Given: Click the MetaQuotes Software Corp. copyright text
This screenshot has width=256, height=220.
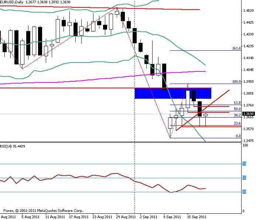Looking at the screenshot, I should (43, 211).
